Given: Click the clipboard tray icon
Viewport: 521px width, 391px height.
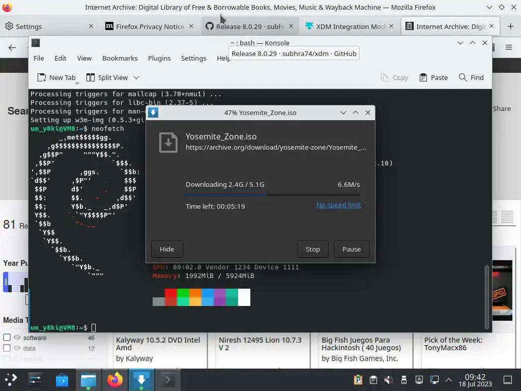Looking at the screenshot, I should point(373,380).
